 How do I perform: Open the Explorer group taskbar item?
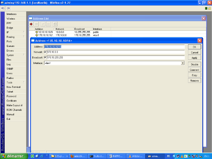click(59, 156)
